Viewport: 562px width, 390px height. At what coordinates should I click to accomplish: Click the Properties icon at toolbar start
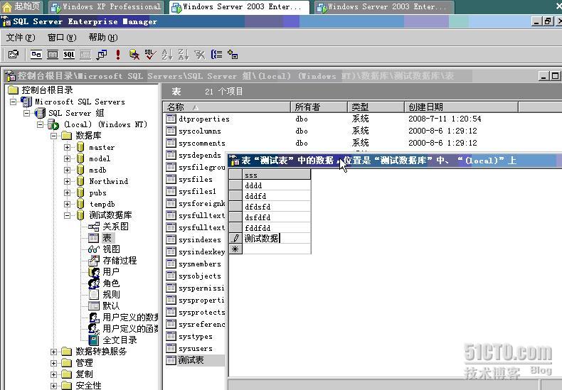pos(14,55)
